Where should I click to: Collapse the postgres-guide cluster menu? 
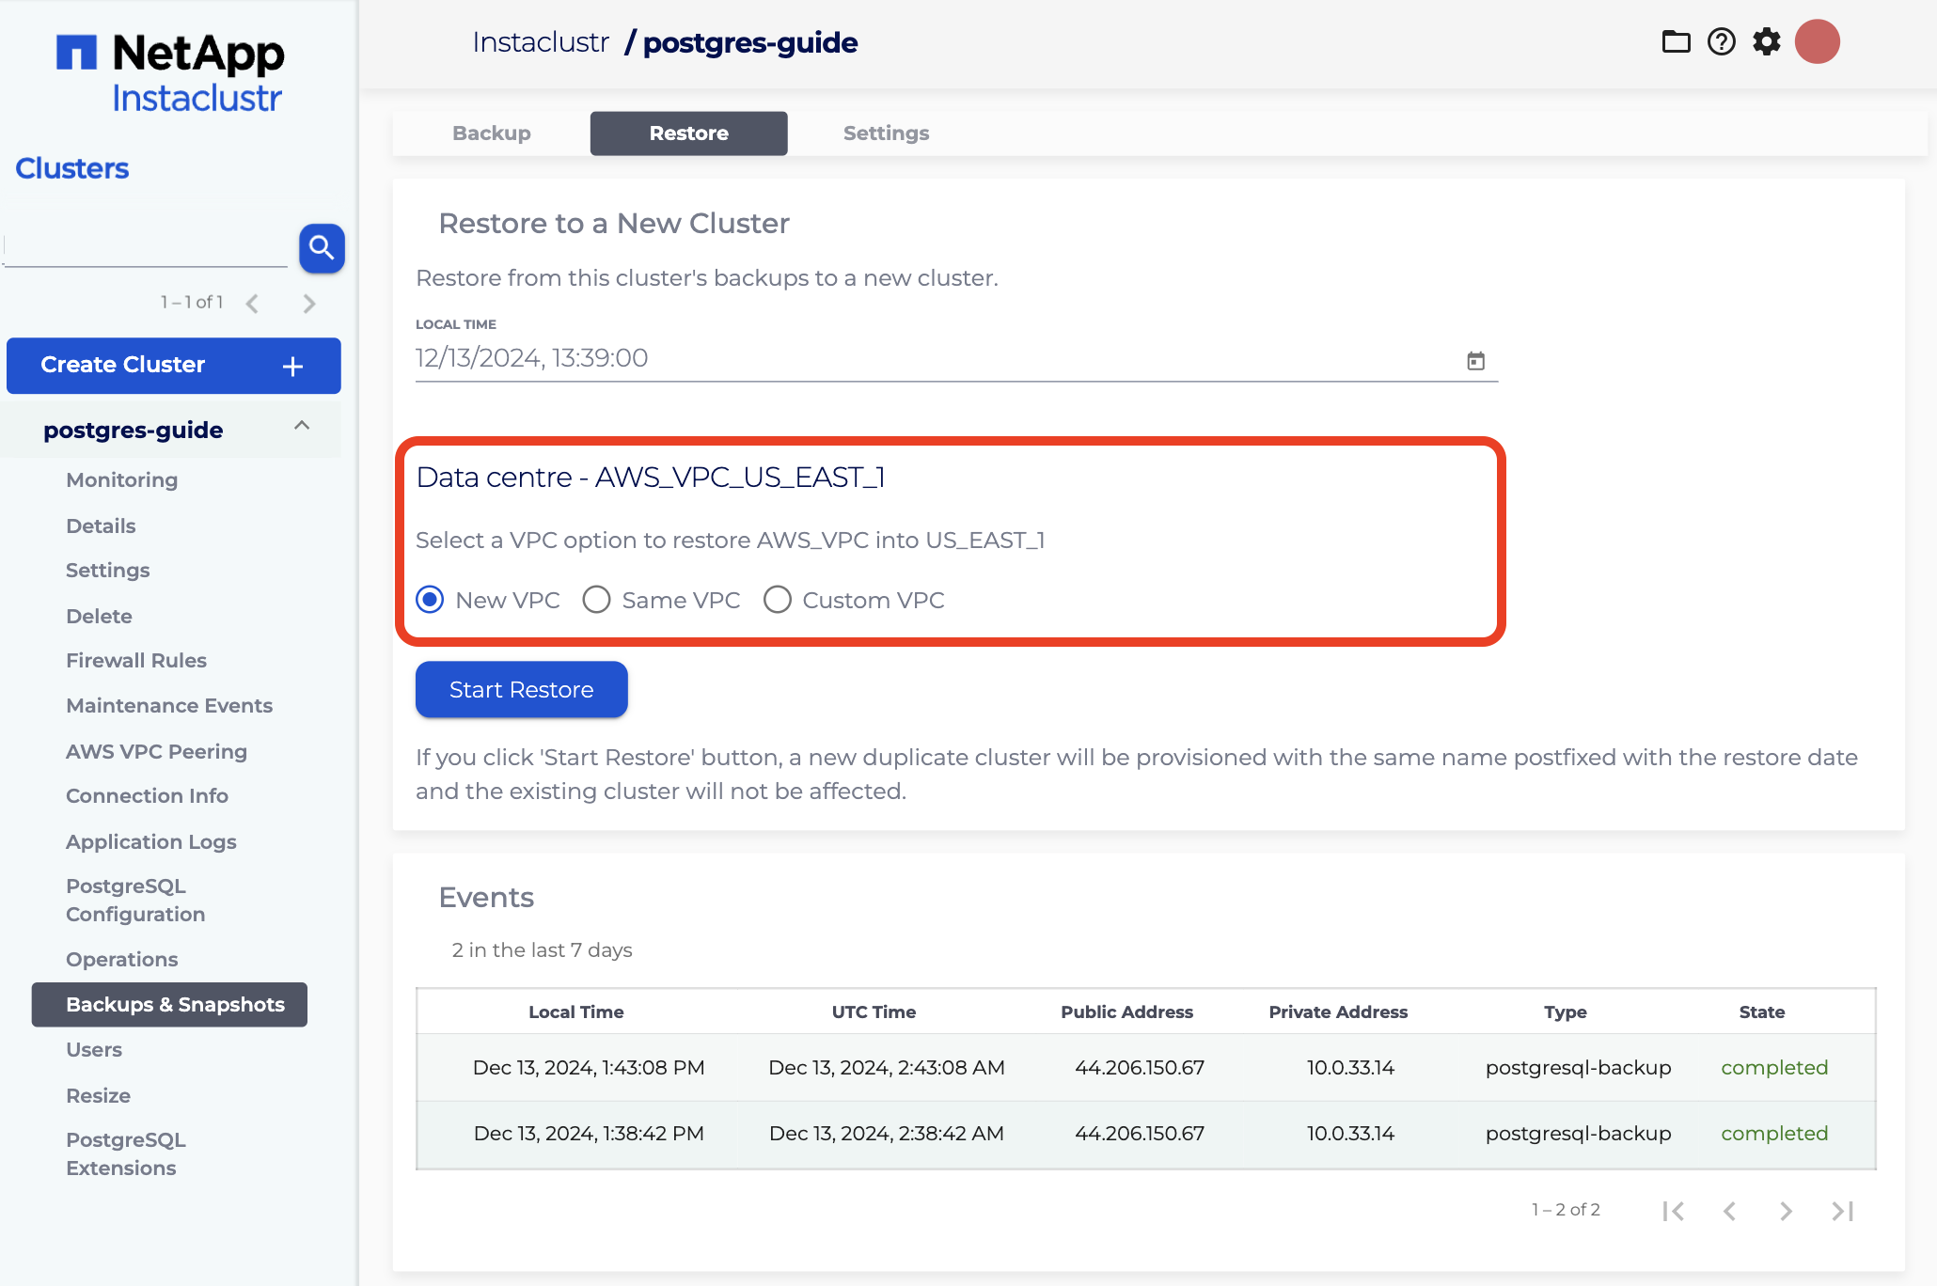(302, 426)
